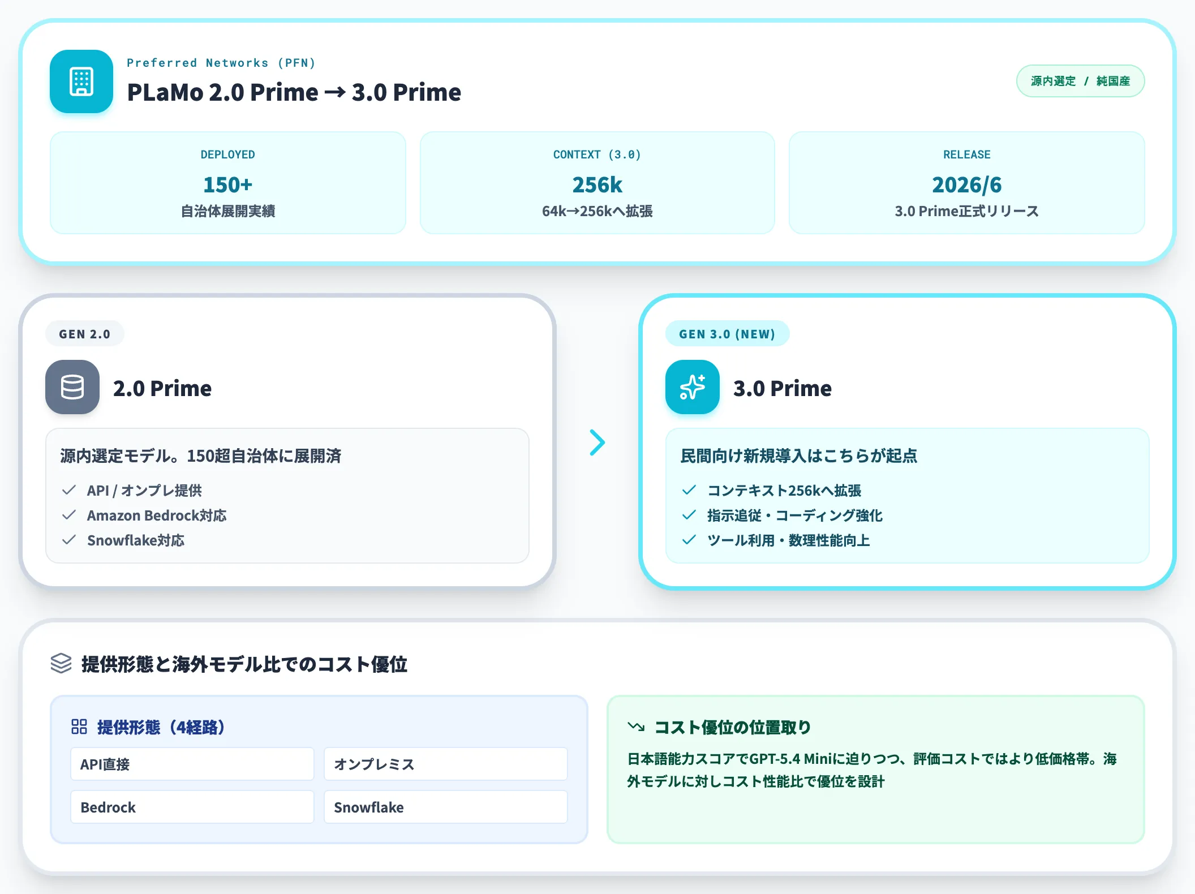The image size is (1195, 894).
Task: Click the 3.0 Prime正式リリース caption
Action: point(967,211)
